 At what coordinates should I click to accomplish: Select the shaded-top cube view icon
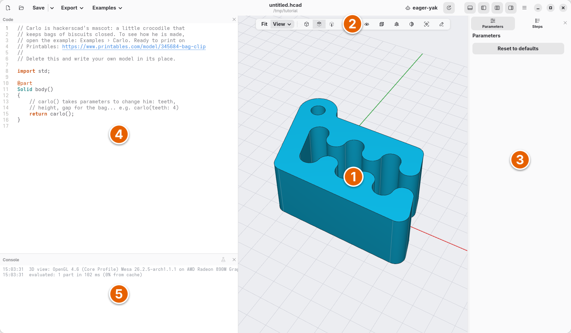pyautogui.click(x=319, y=24)
